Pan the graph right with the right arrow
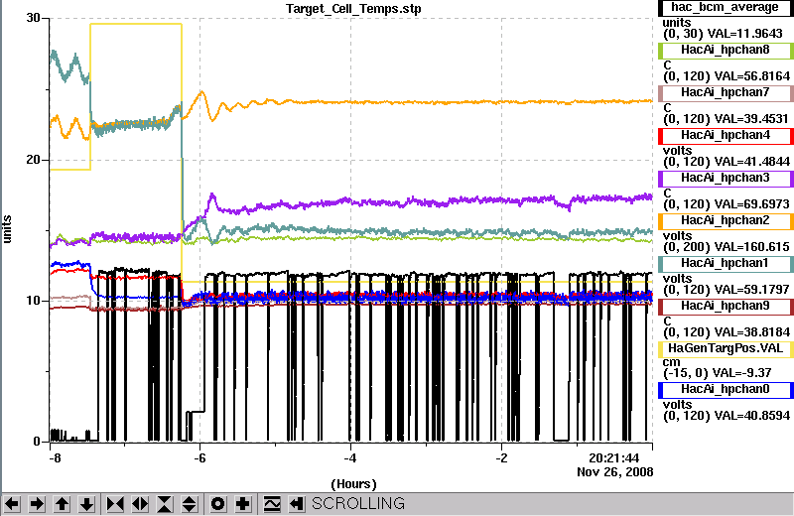Viewport: 794px width, 516px height. [x=37, y=504]
